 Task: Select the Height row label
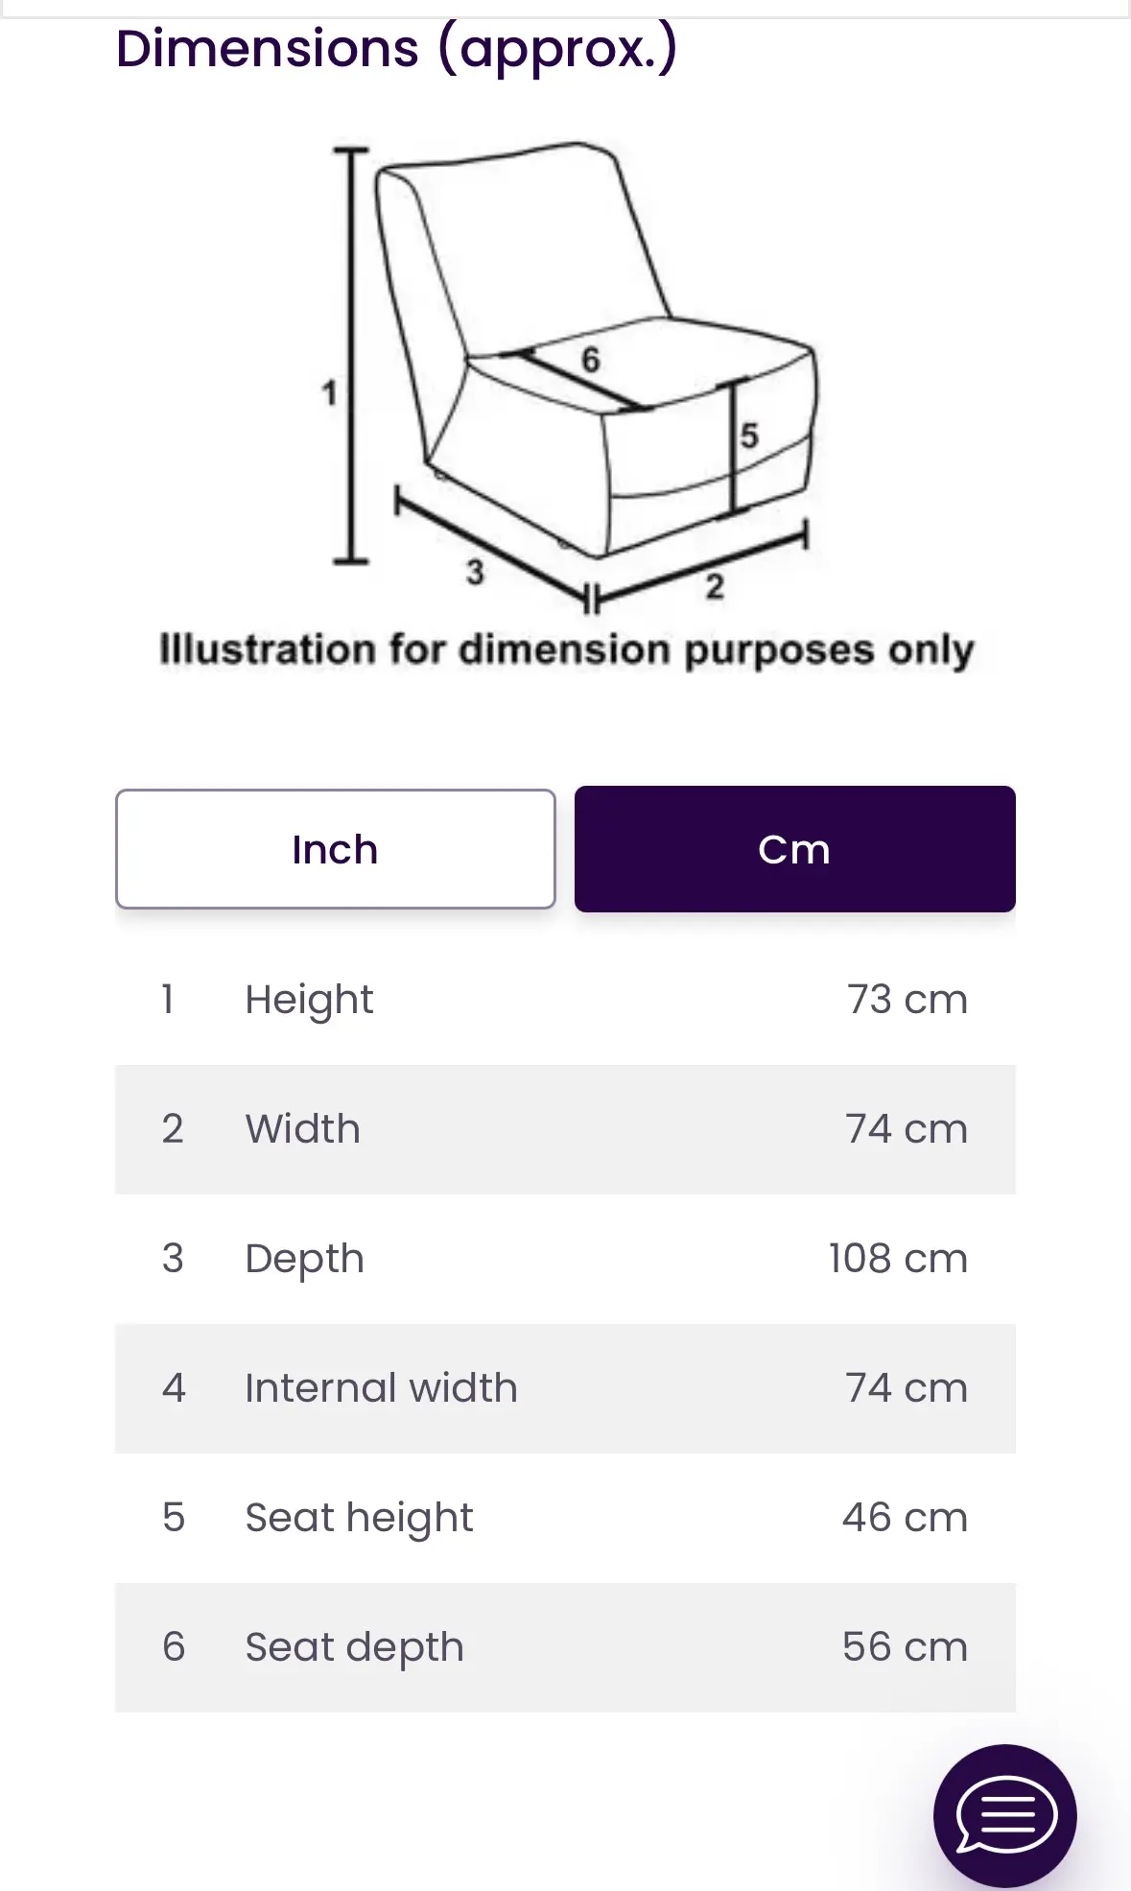pos(309,1000)
